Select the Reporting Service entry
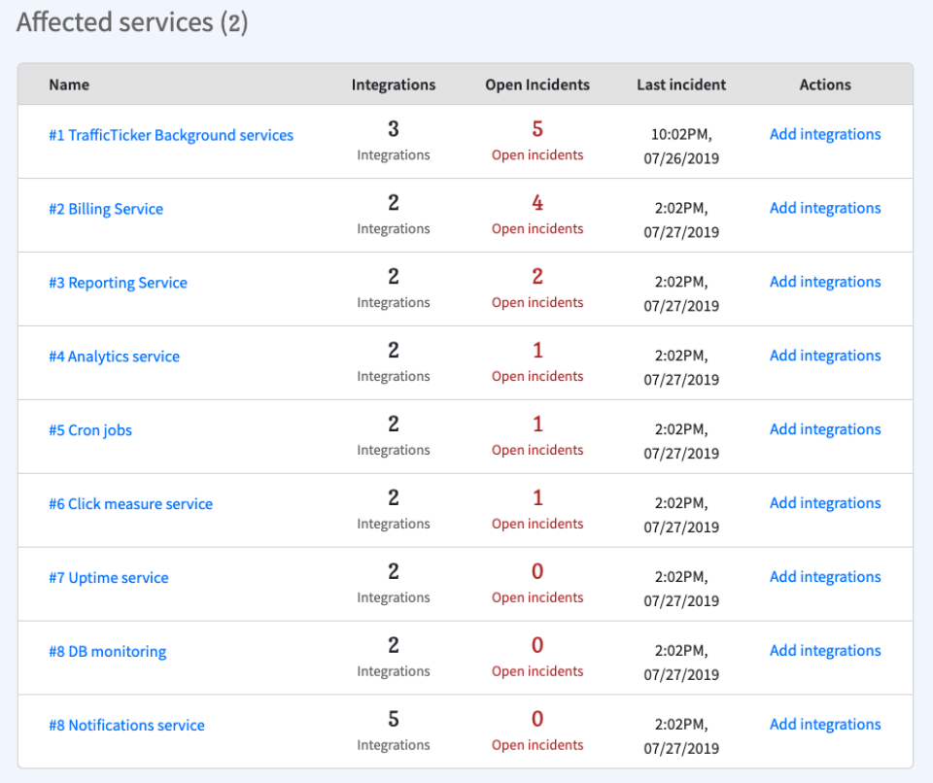Viewport: 933px width, 783px height. point(118,283)
